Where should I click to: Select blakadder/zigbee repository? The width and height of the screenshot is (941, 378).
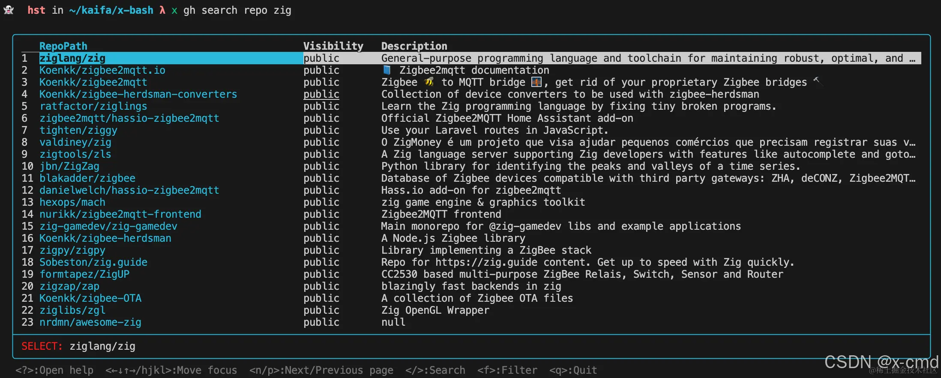87,178
